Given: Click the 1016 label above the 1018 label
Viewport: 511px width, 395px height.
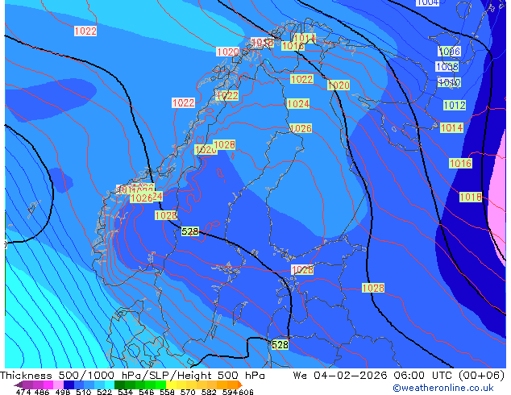Looking at the screenshot, I should coord(460,163).
